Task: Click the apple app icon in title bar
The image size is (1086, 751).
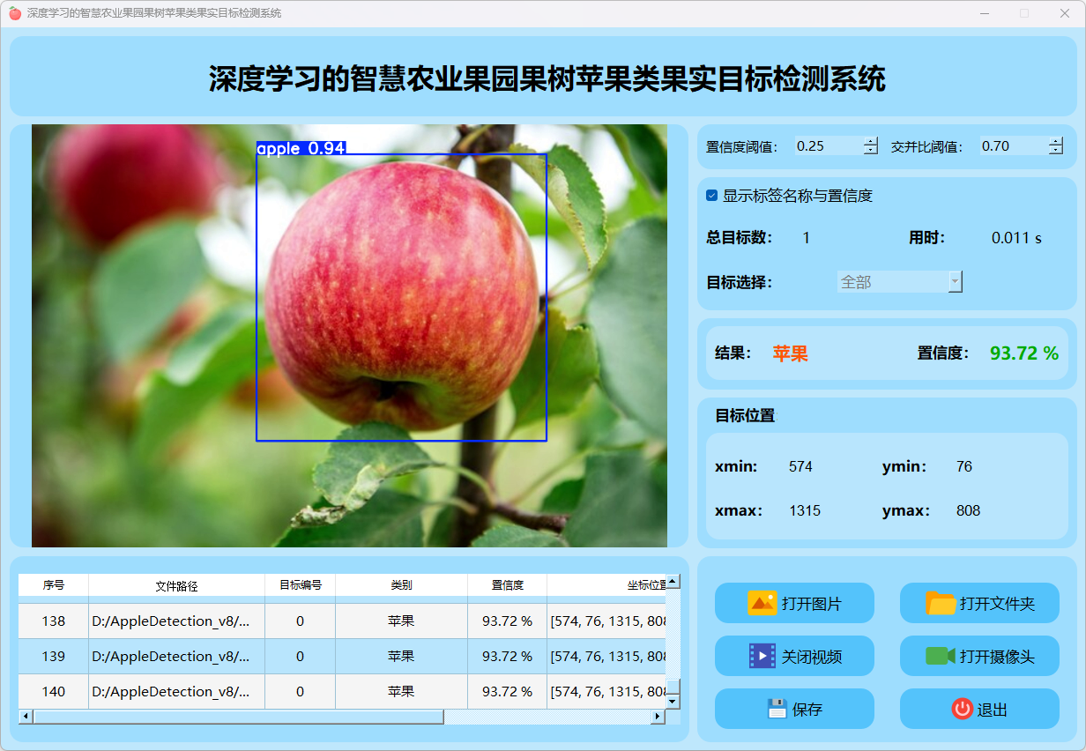Action: (15, 13)
